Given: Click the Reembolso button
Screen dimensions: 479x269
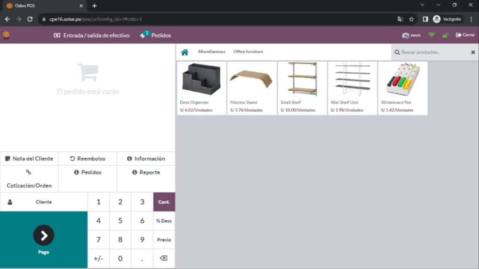Looking at the screenshot, I should (x=87, y=159).
